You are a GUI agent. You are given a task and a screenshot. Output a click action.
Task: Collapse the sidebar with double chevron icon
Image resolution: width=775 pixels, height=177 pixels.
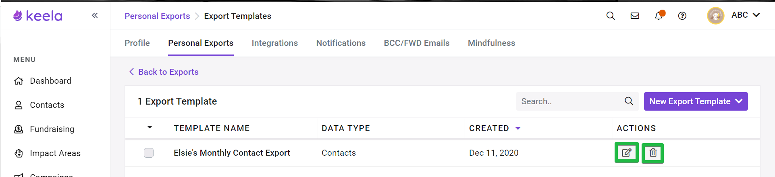pos(95,15)
